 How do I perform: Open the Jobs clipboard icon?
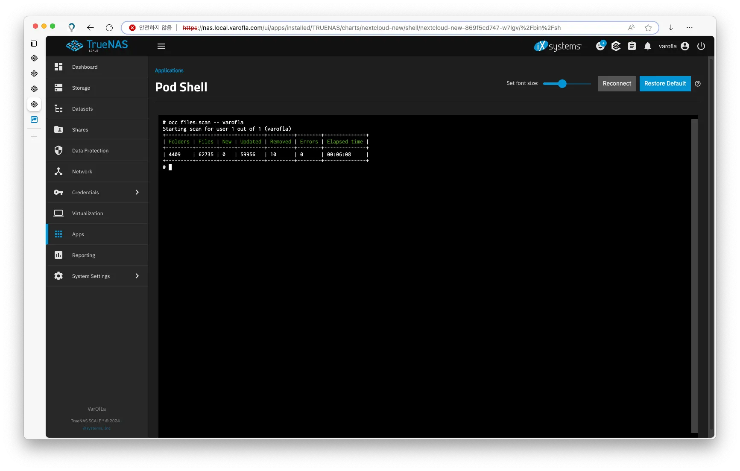(632, 46)
